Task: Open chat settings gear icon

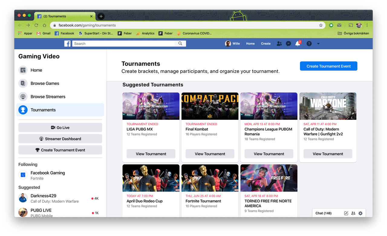Action: pyautogui.click(x=360, y=213)
